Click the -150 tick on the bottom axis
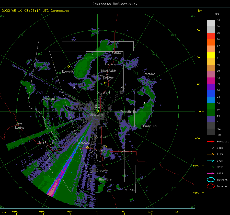Viewport: 230px width, 215px height. pos(15,211)
